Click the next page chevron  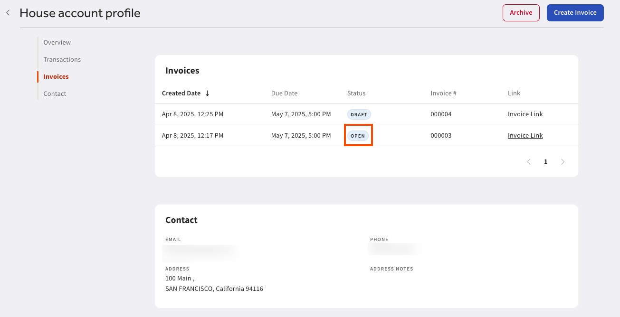click(x=563, y=161)
